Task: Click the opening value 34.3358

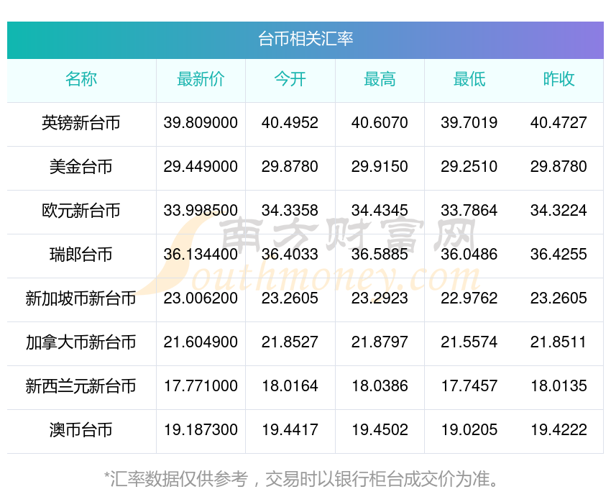Action: (x=290, y=211)
